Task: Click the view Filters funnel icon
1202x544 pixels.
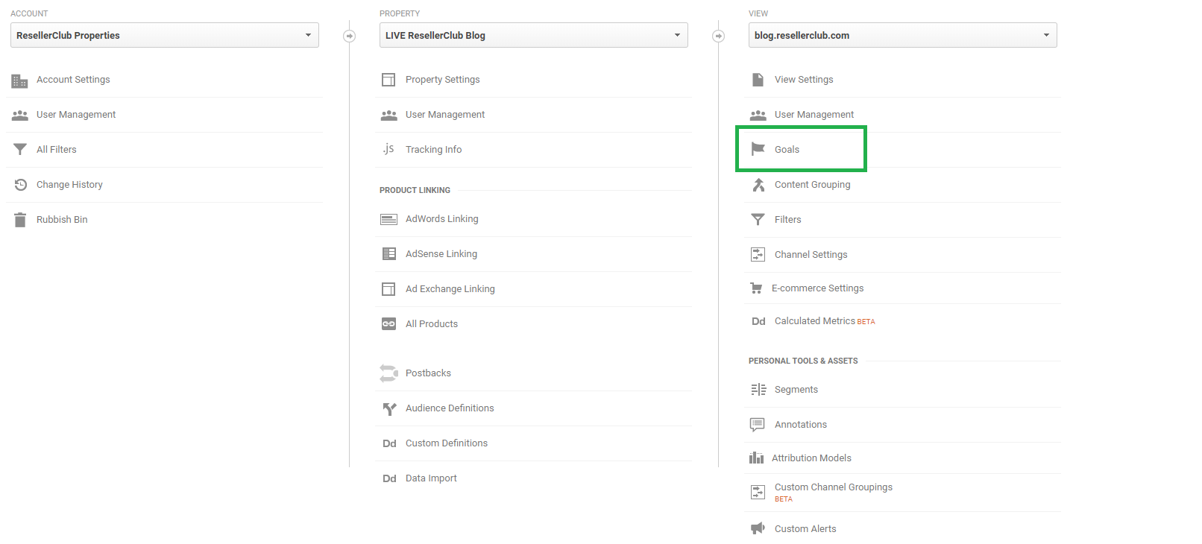Action: point(758,220)
